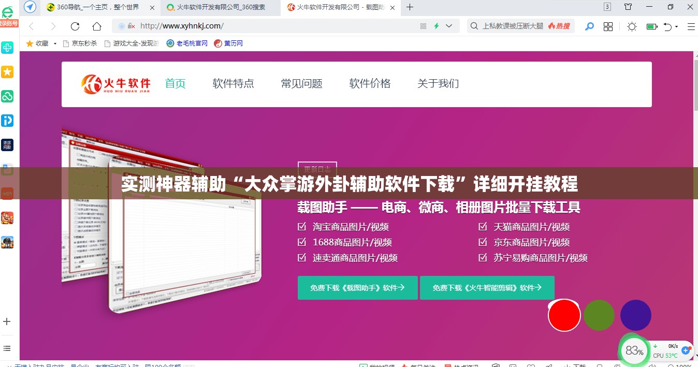Click the undo closed-tab arrow icon
The width and height of the screenshot is (698, 367).
tap(668, 26)
